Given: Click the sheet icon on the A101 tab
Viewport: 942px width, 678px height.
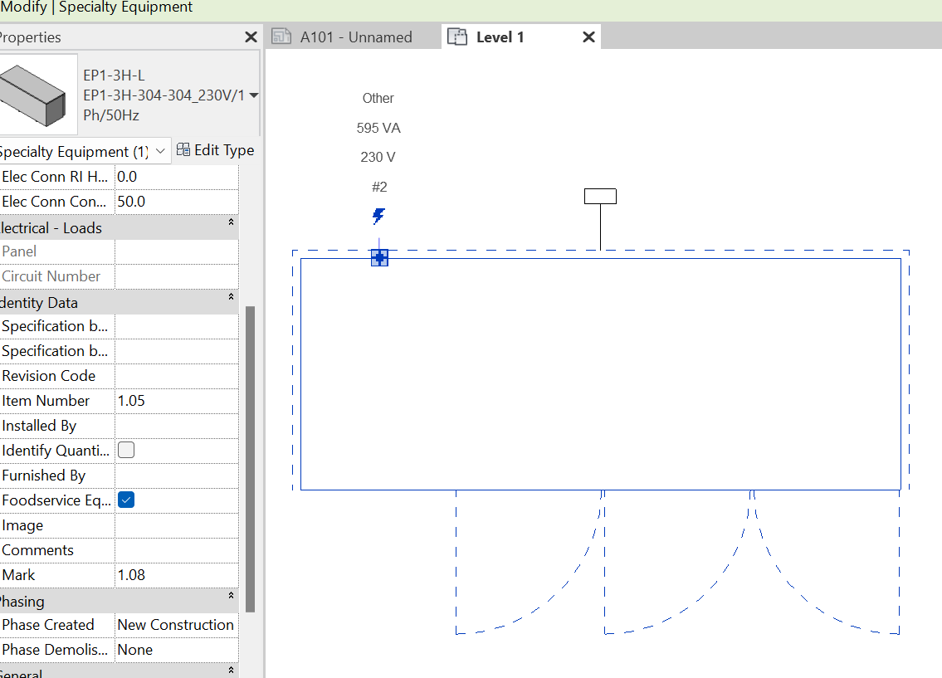Looking at the screenshot, I should pyautogui.click(x=281, y=37).
